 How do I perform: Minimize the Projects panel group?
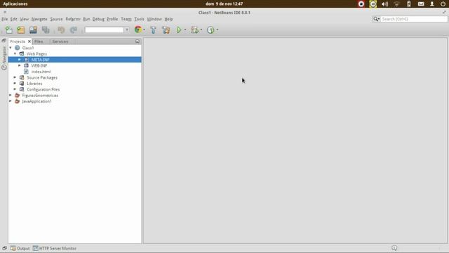click(138, 41)
